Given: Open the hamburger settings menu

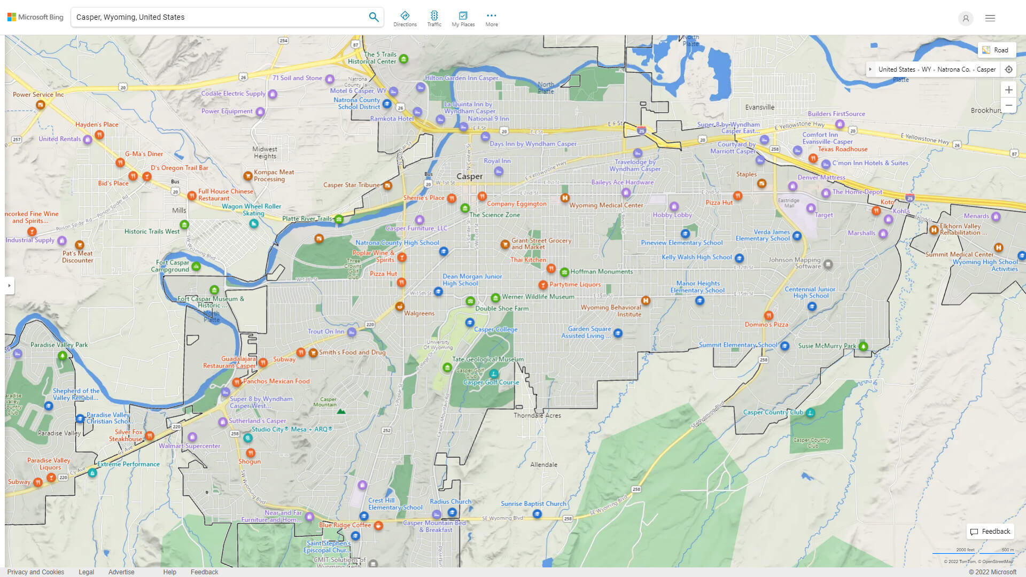Looking at the screenshot, I should tap(990, 18).
